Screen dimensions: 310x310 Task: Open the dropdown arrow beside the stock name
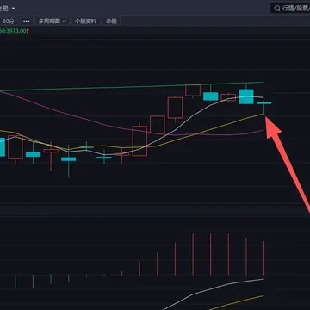pos(13,9)
